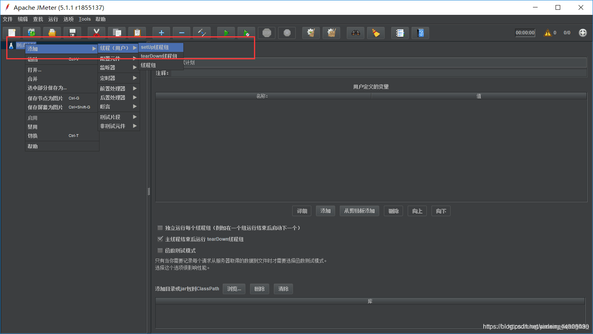Open the 查找 menu
Image resolution: width=593 pixels, height=334 pixels.
tap(38, 19)
